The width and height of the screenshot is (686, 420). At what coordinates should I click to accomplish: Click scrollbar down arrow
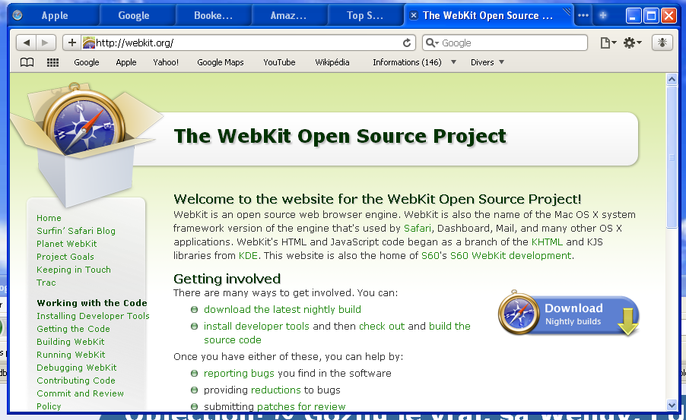[672, 405]
